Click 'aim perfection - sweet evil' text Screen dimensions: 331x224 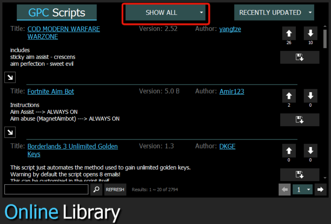(42, 64)
